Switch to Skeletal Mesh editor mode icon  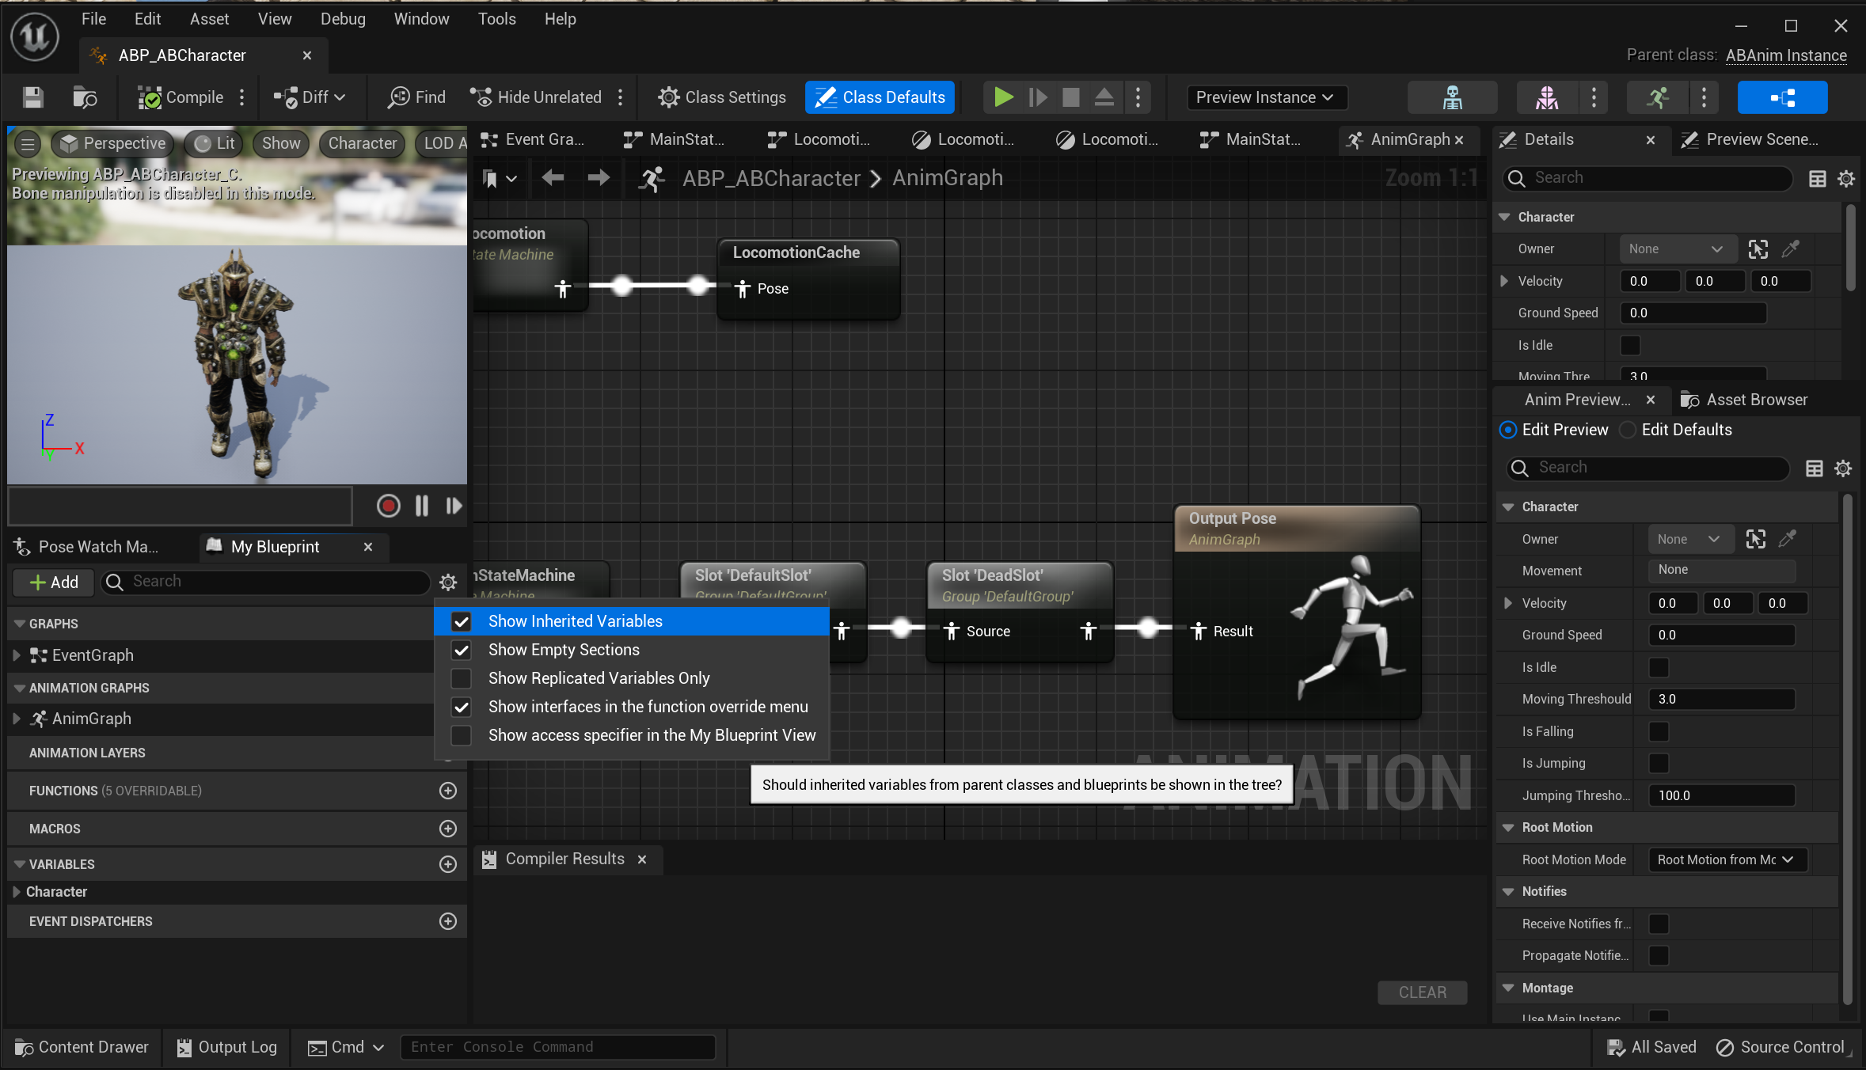tap(1547, 97)
